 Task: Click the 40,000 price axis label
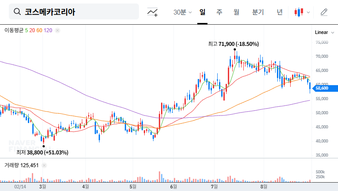[x=322, y=141]
